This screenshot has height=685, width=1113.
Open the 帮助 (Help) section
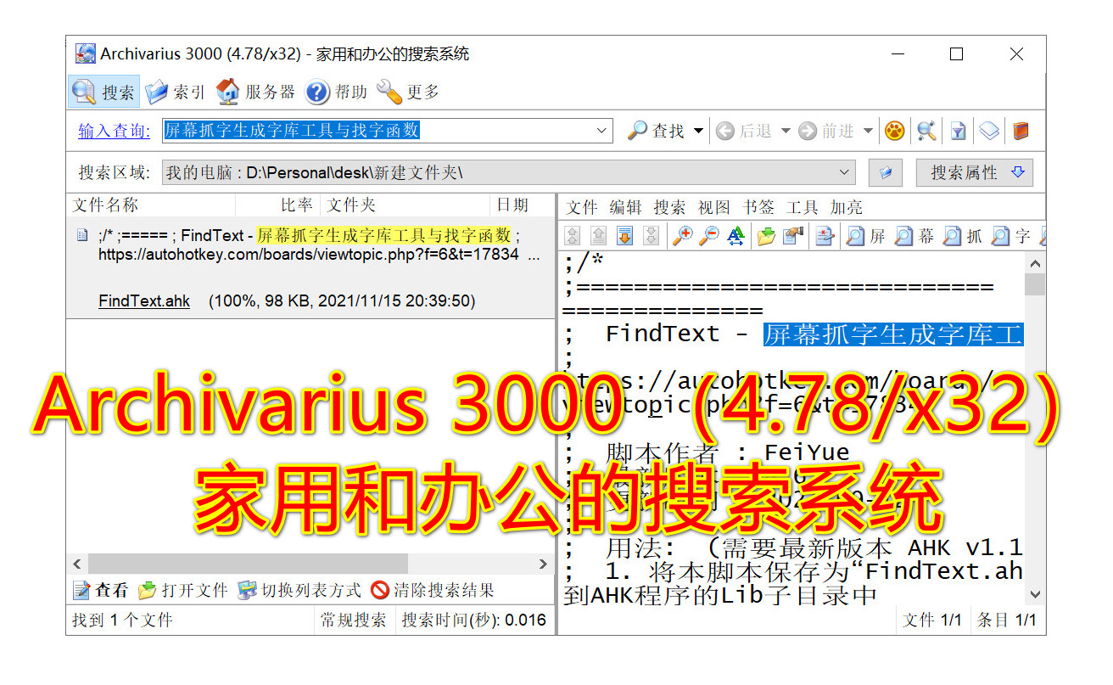(x=337, y=92)
